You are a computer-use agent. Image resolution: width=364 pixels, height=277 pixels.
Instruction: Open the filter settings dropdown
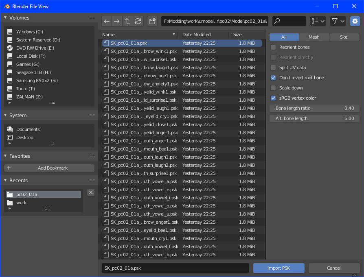[338, 21]
